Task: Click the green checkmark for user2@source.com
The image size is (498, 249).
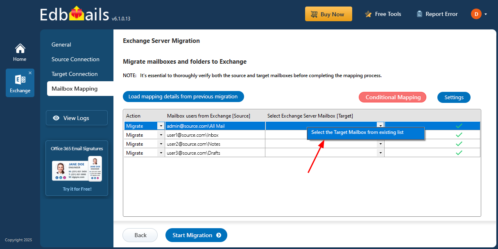Action: 459,144
